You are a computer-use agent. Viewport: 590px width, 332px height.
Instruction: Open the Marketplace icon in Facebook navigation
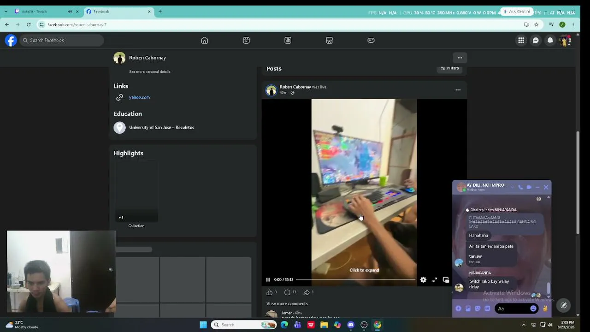(x=329, y=41)
